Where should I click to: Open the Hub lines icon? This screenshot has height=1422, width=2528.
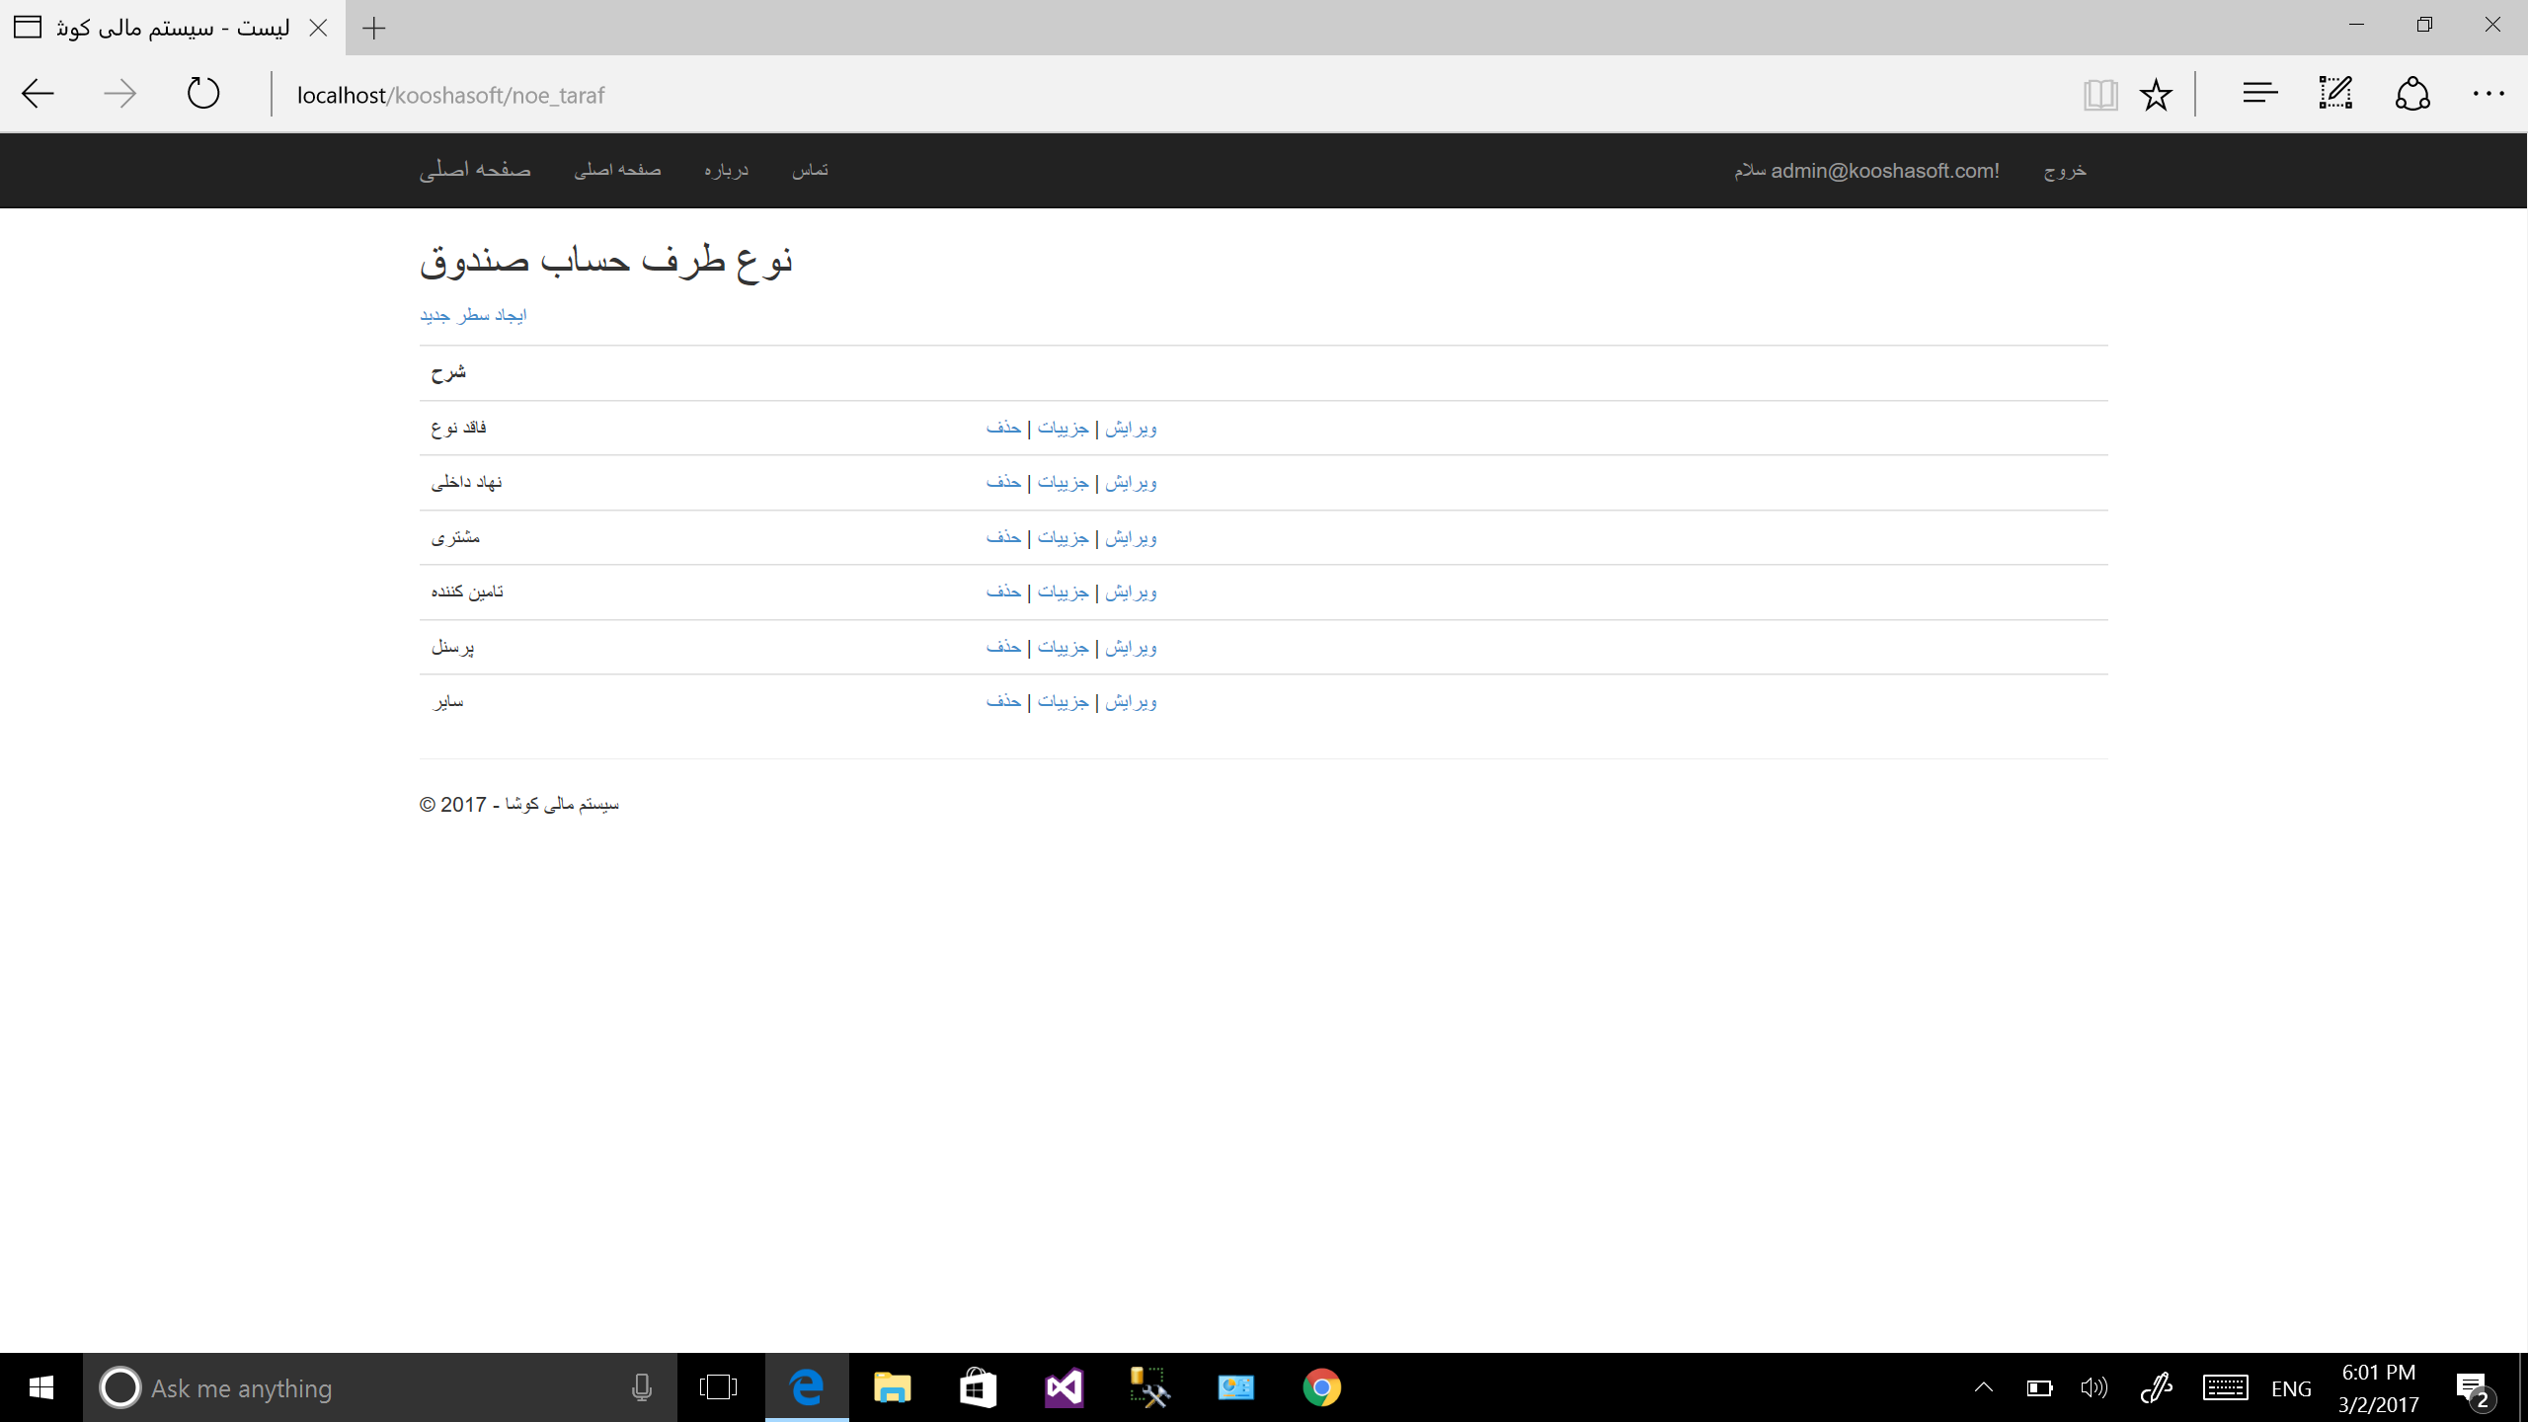[x=2259, y=94]
